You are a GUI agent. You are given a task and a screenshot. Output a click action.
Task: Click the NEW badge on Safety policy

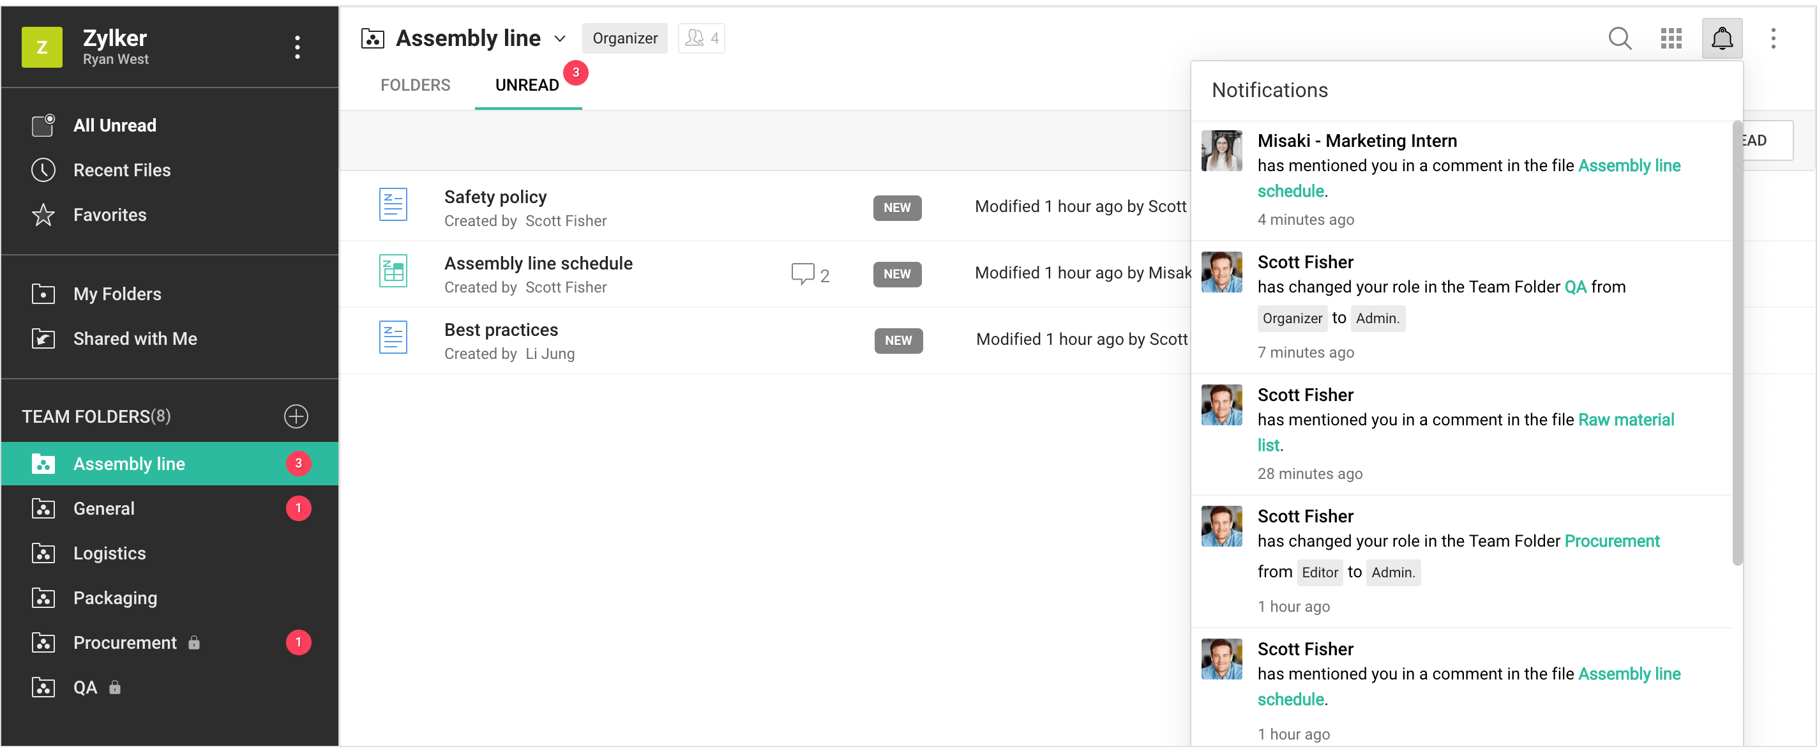click(897, 208)
